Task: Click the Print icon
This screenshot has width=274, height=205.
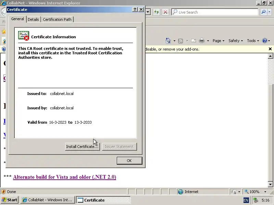Action: coord(202,41)
